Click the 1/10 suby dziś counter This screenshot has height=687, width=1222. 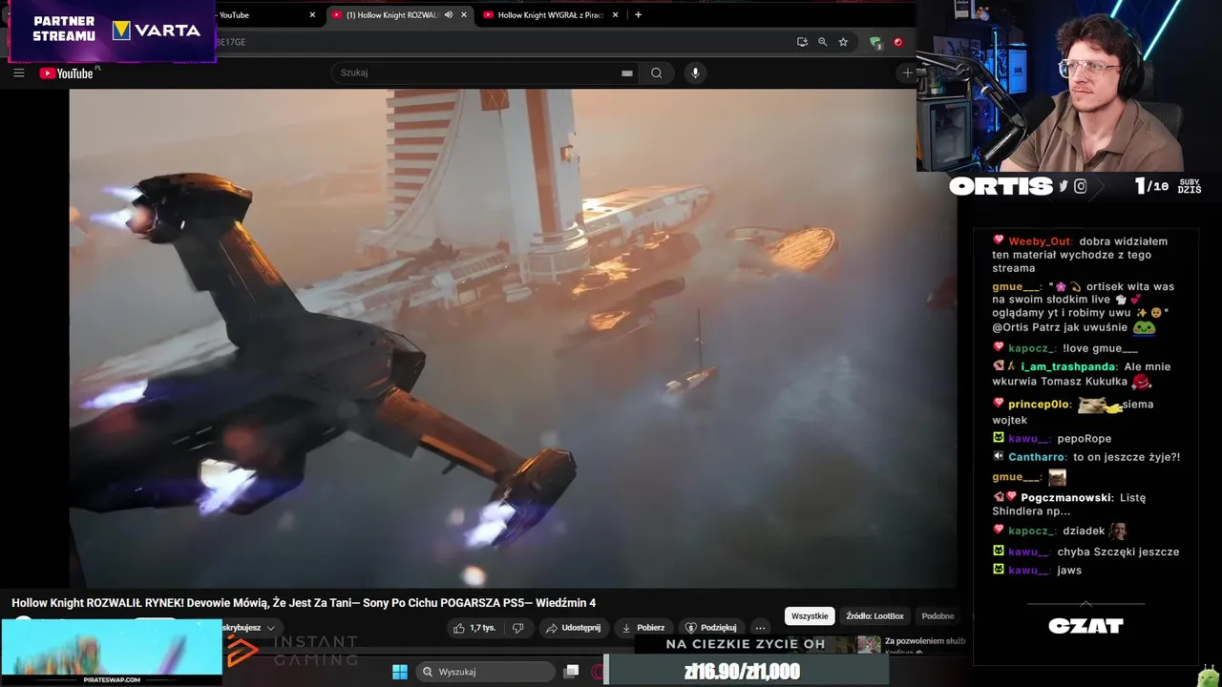1167,186
